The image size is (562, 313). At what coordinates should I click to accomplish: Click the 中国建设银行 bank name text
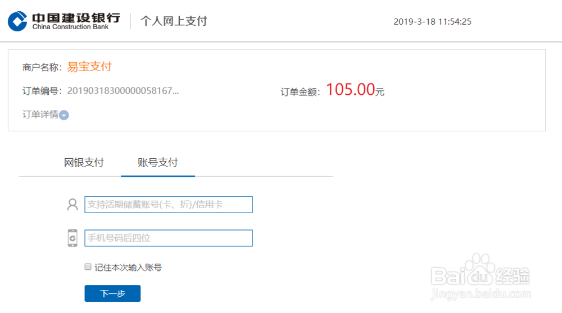[76, 17]
